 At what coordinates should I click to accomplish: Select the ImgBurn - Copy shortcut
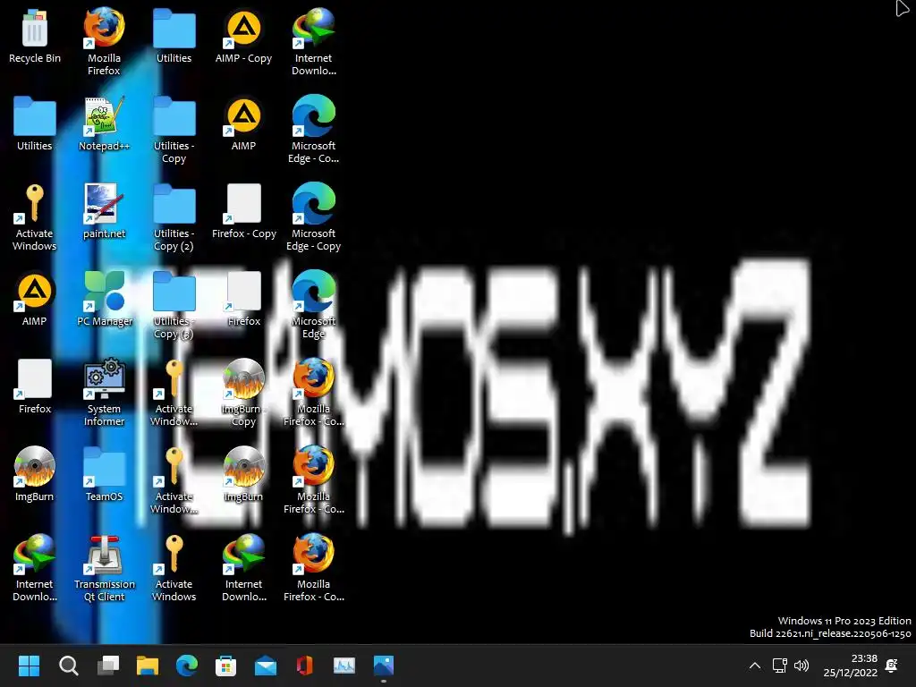pos(243,393)
